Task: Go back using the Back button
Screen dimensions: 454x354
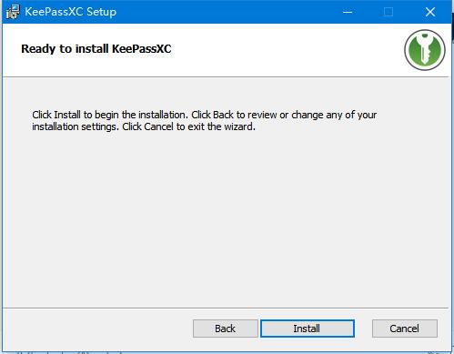Action: tap(225, 329)
